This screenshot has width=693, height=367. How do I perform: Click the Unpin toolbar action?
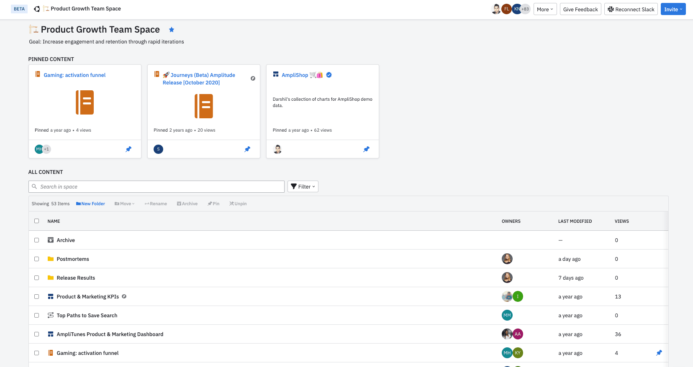pyautogui.click(x=238, y=204)
